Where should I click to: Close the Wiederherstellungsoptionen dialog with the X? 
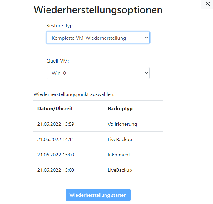(207, 4)
